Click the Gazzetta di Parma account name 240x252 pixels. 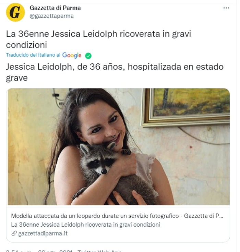(x=55, y=8)
